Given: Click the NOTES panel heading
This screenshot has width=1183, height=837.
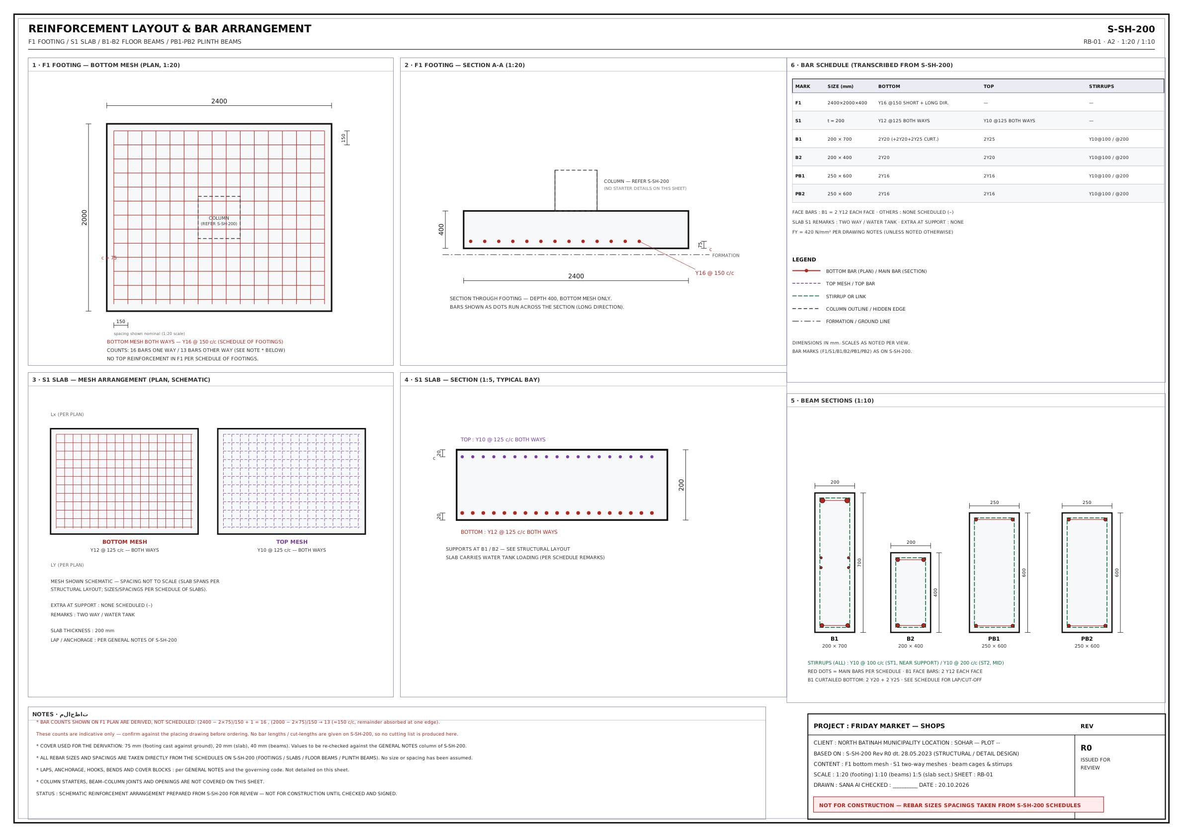Looking at the screenshot, I should click(60, 714).
